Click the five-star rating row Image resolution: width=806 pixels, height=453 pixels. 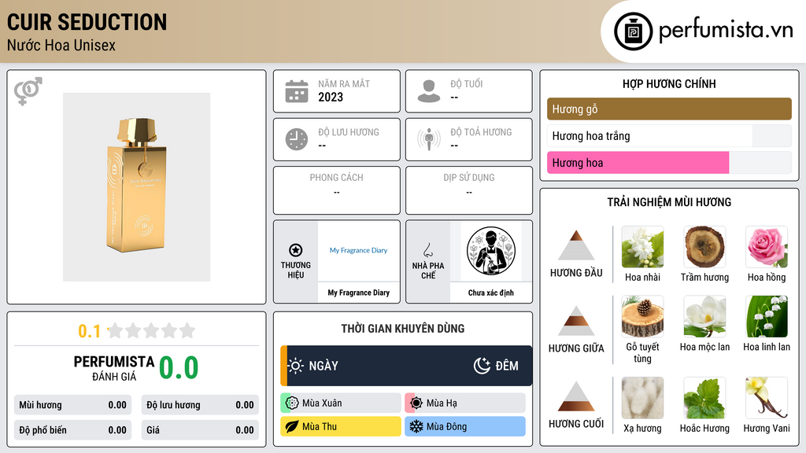(152, 330)
